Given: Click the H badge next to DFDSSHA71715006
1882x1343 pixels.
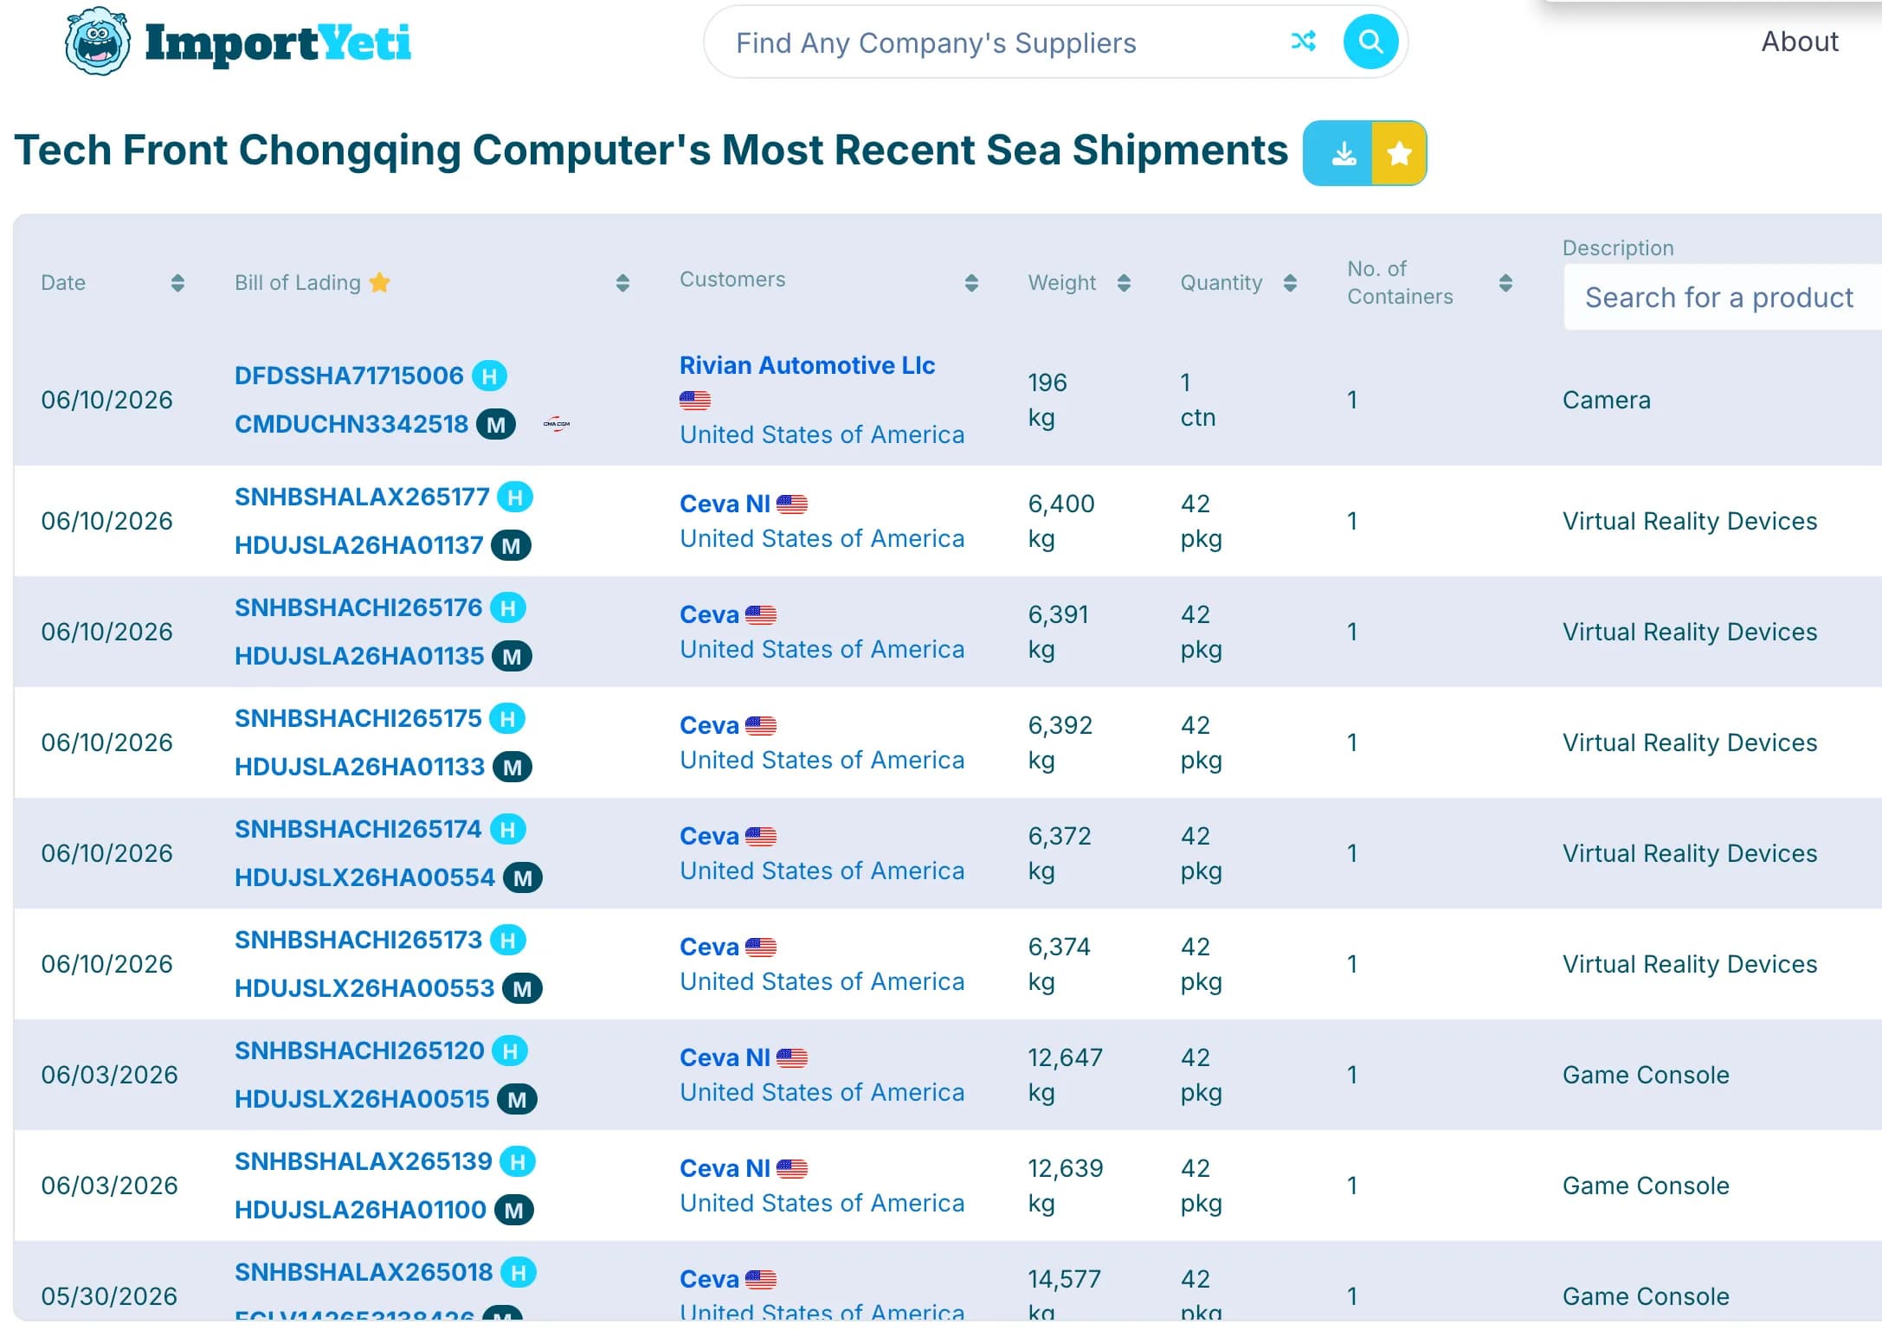Looking at the screenshot, I should pyautogui.click(x=489, y=376).
